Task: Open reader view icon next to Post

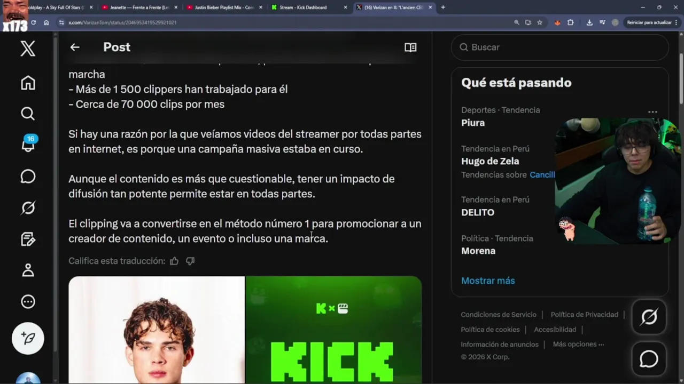Action: click(410, 47)
